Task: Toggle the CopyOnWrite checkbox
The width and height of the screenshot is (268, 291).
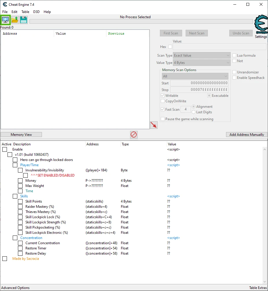Action: coord(163,101)
